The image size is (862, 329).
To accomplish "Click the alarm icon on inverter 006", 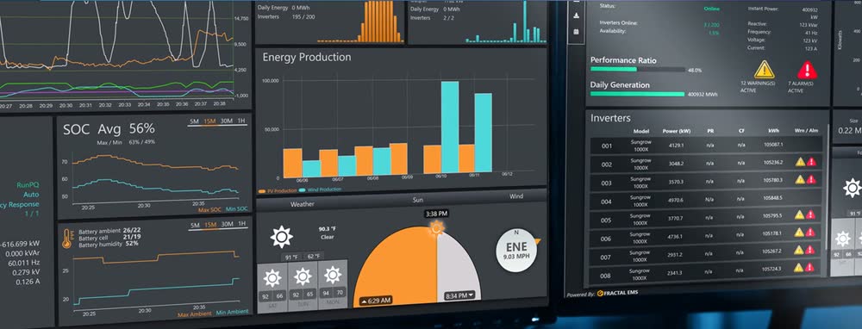I will [x=810, y=233].
